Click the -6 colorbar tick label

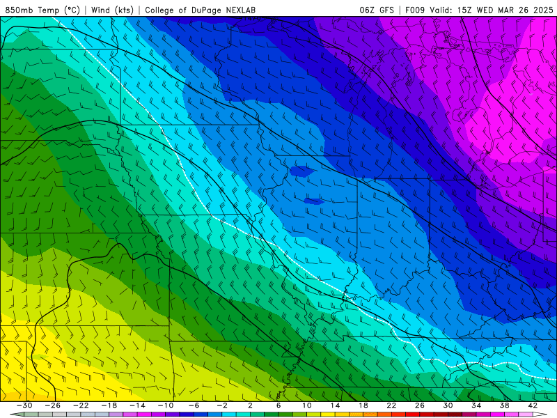point(194,405)
